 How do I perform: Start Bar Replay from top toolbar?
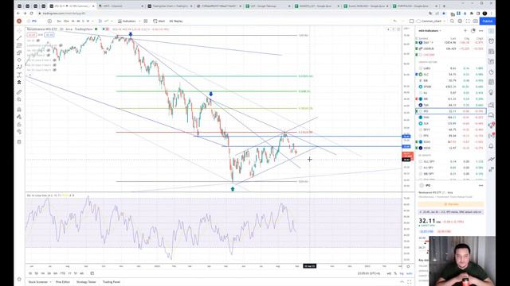[x=176, y=21]
